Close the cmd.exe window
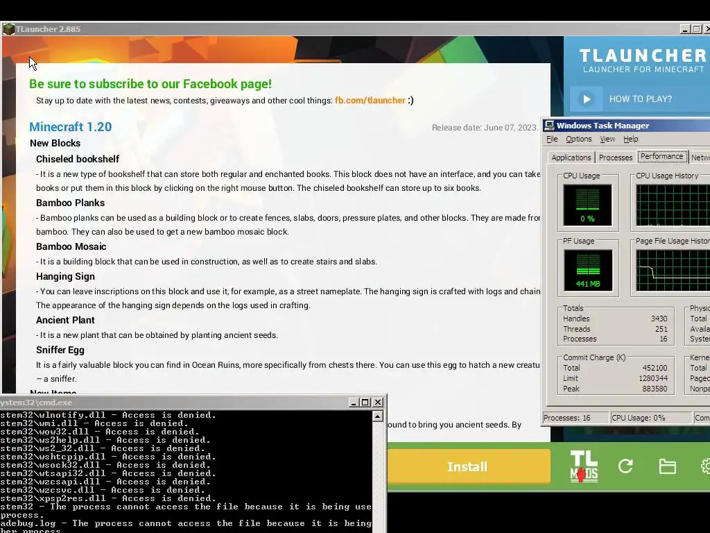 [378, 402]
